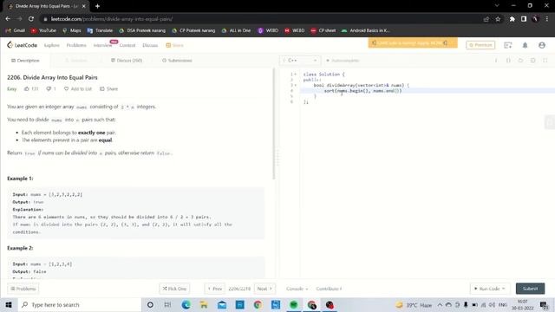Click the LeetCode logo

[x=22, y=45]
